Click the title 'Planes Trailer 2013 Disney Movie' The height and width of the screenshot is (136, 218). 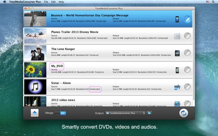[x=75, y=32]
